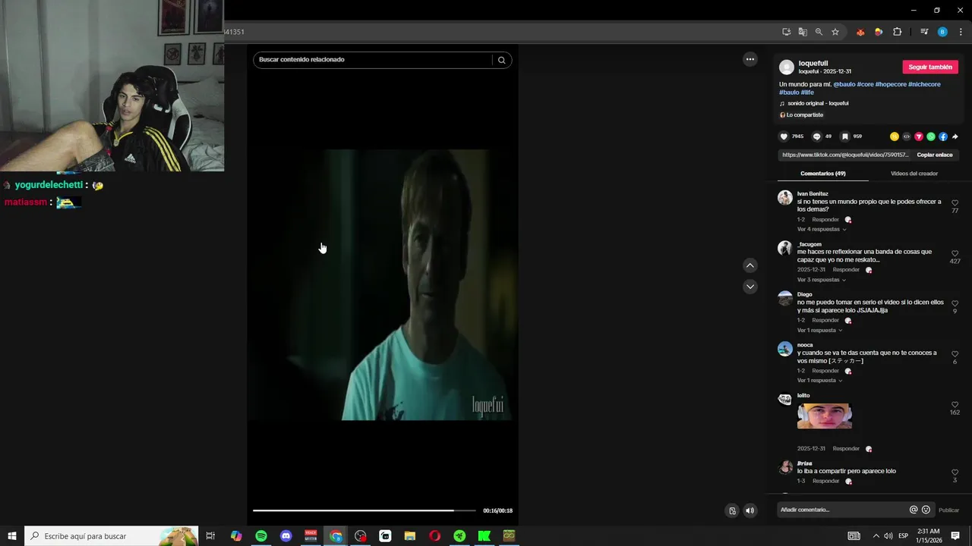Open Spotify from taskbar
Viewport: 972px width, 546px height.
coord(261,536)
